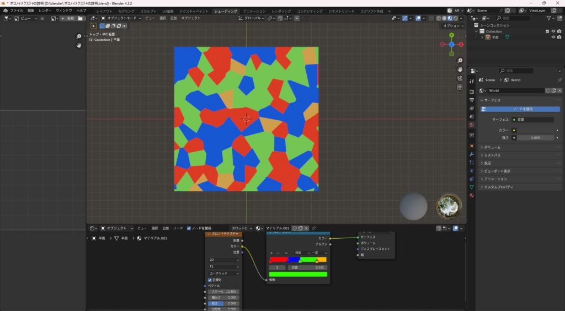
Task: Hide the 平面 object with eye icon
Action: (x=553, y=37)
